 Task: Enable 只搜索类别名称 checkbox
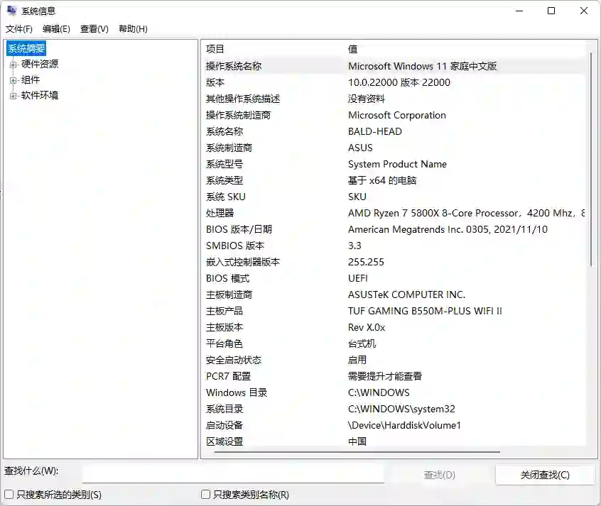(x=206, y=495)
